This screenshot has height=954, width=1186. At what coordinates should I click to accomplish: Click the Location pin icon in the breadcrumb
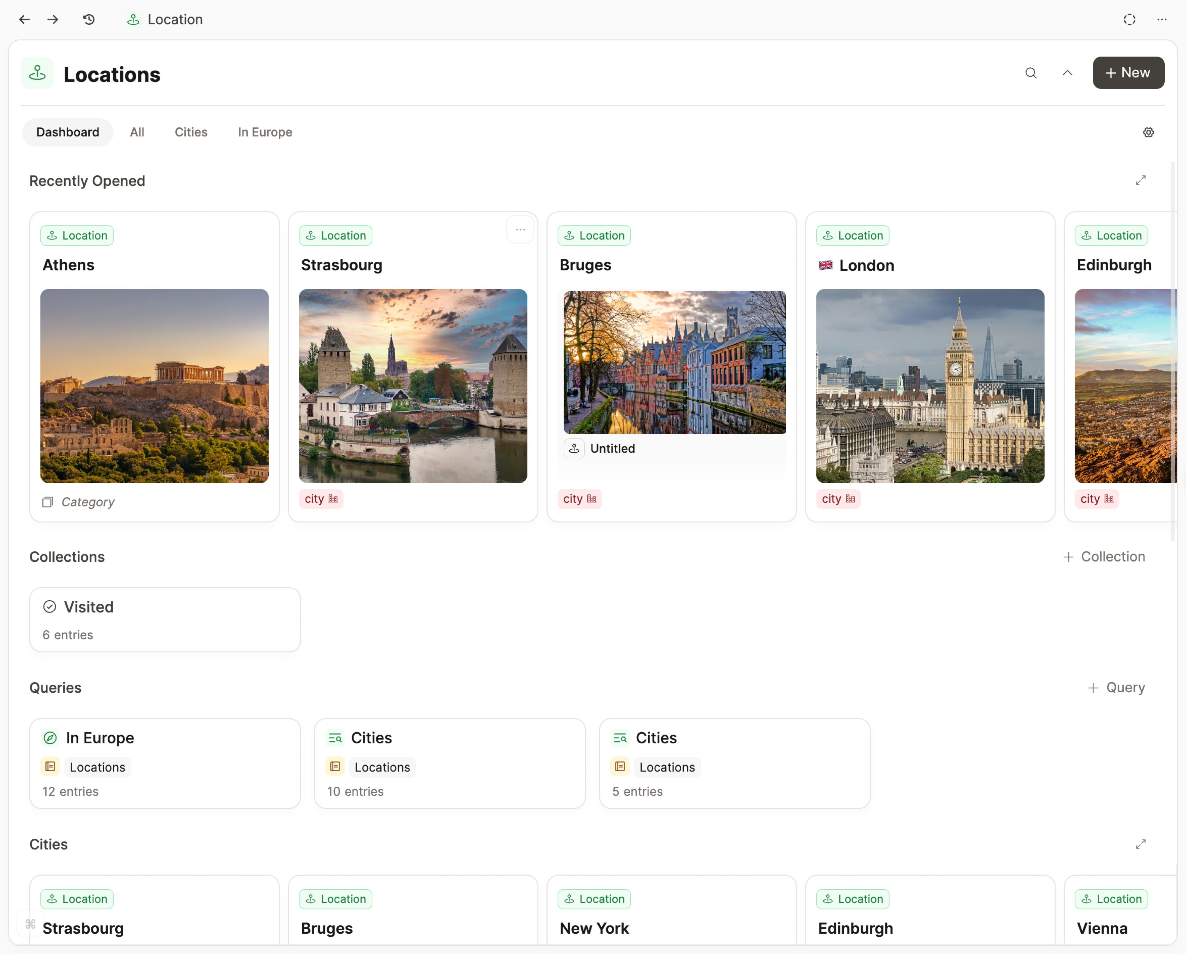pyautogui.click(x=133, y=19)
